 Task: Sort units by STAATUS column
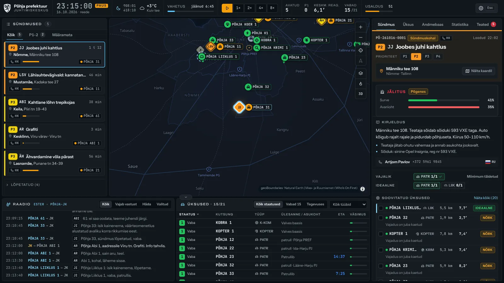click(189, 214)
